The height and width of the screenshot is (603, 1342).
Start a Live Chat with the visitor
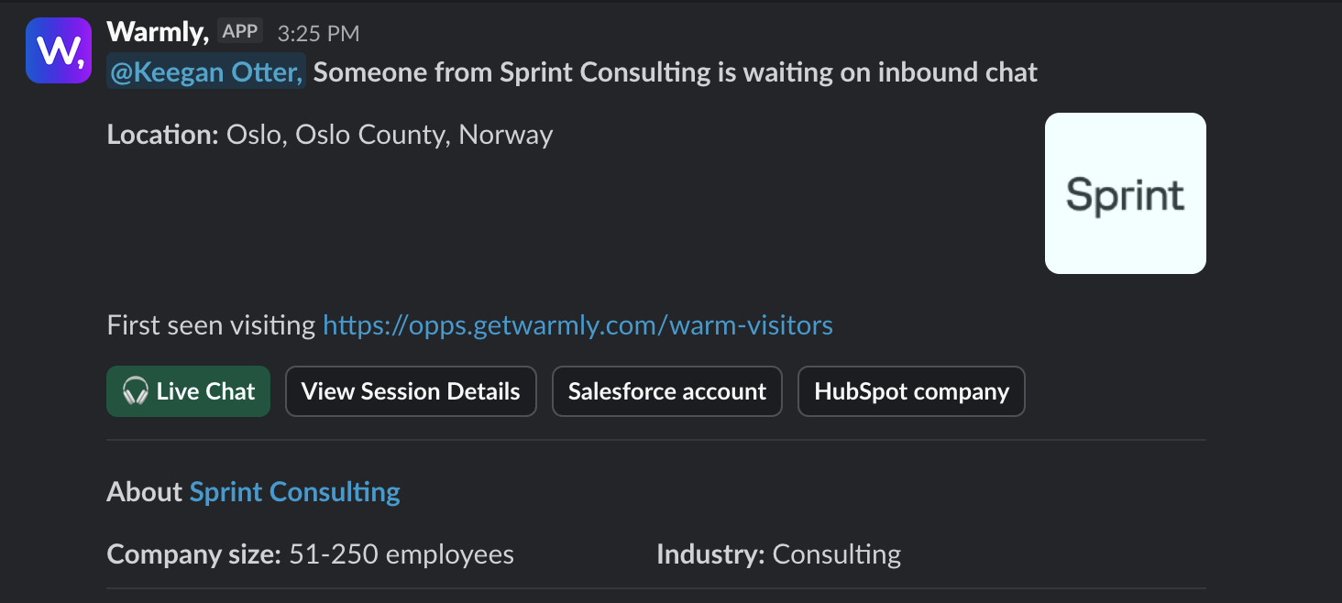(x=188, y=391)
